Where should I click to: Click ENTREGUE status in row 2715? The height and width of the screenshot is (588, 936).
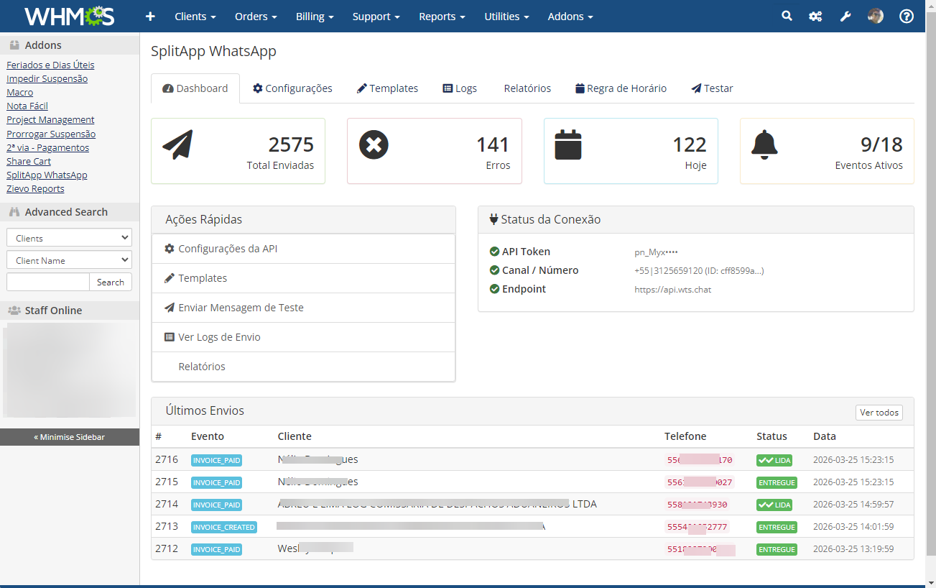[777, 482]
